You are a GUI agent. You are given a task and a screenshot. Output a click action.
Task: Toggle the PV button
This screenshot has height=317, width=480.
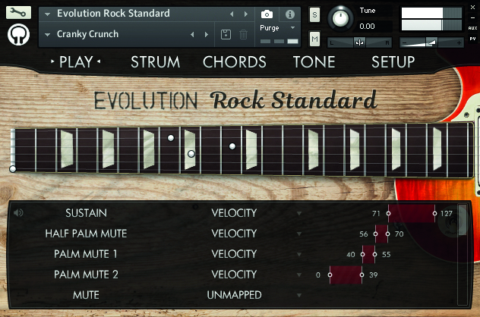pyautogui.click(x=472, y=39)
